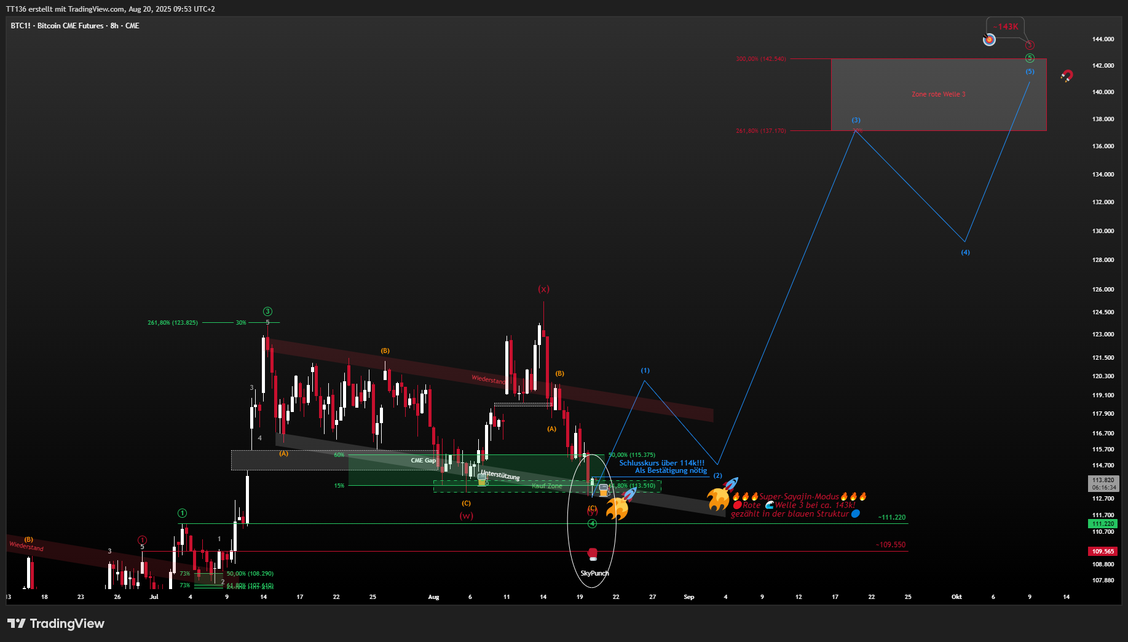
Task: Click the blue (4) wave projection label
Action: [965, 252]
